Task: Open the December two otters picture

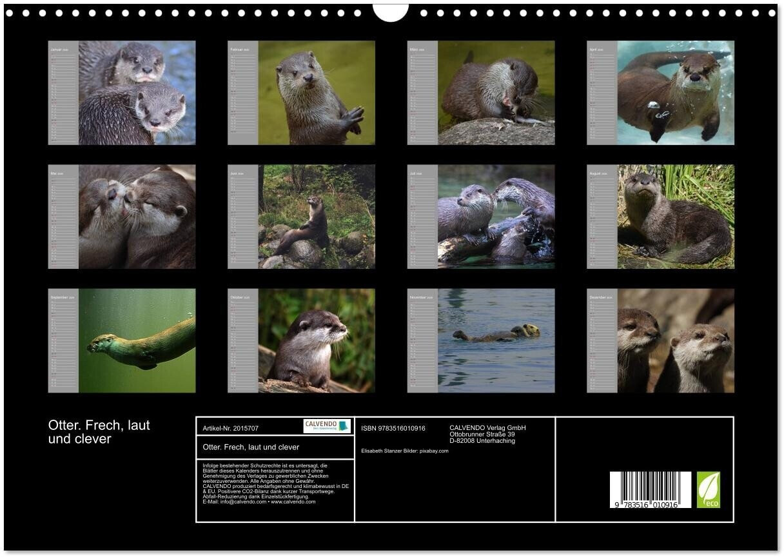Action: [676, 340]
